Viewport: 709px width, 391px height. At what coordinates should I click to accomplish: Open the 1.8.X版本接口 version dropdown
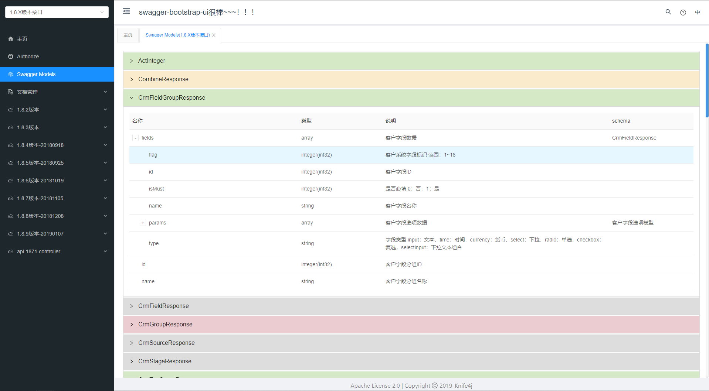click(57, 12)
